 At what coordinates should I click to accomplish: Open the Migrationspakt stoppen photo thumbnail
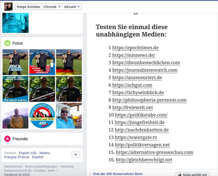[x=43, y=116]
